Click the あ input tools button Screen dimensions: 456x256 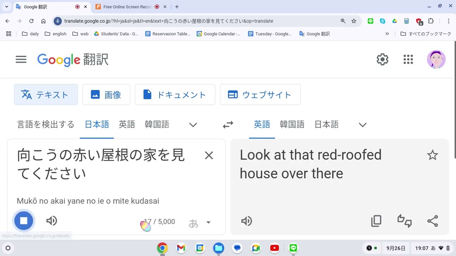pos(193,223)
